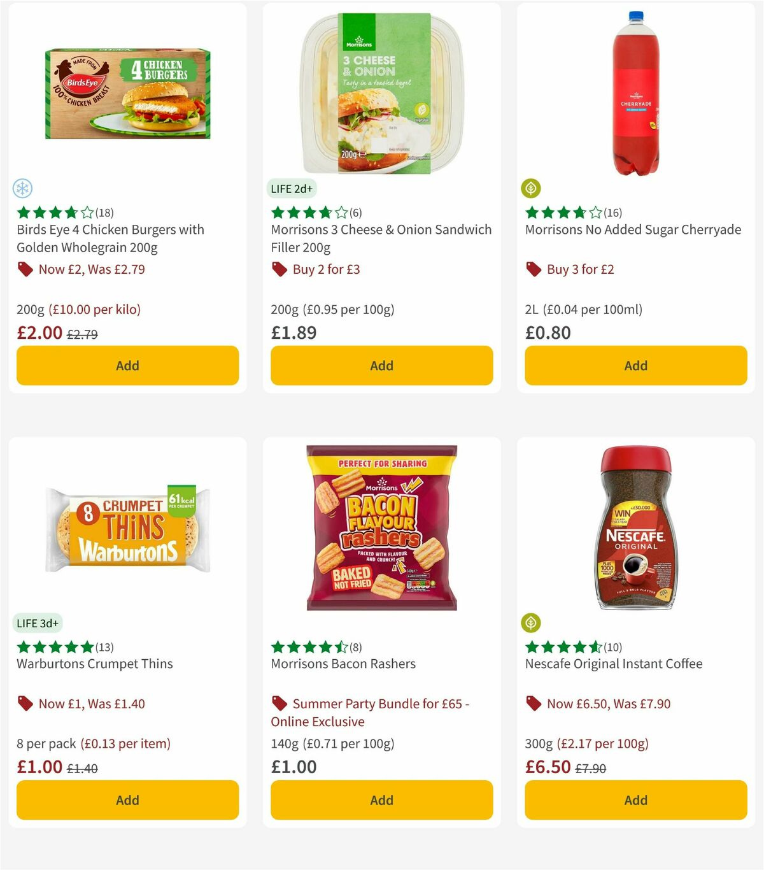Click the LIFE 3d+ badge on Warburtons Crumpet Thins
This screenshot has width=764, height=870.
point(38,623)
